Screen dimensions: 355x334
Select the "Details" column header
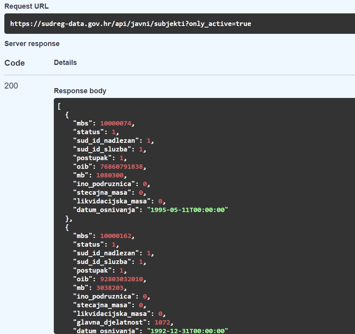[65, 63]
